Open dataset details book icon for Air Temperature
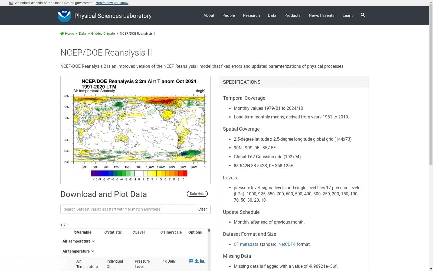This screenshot has width=433, height=271. (191, 261)
